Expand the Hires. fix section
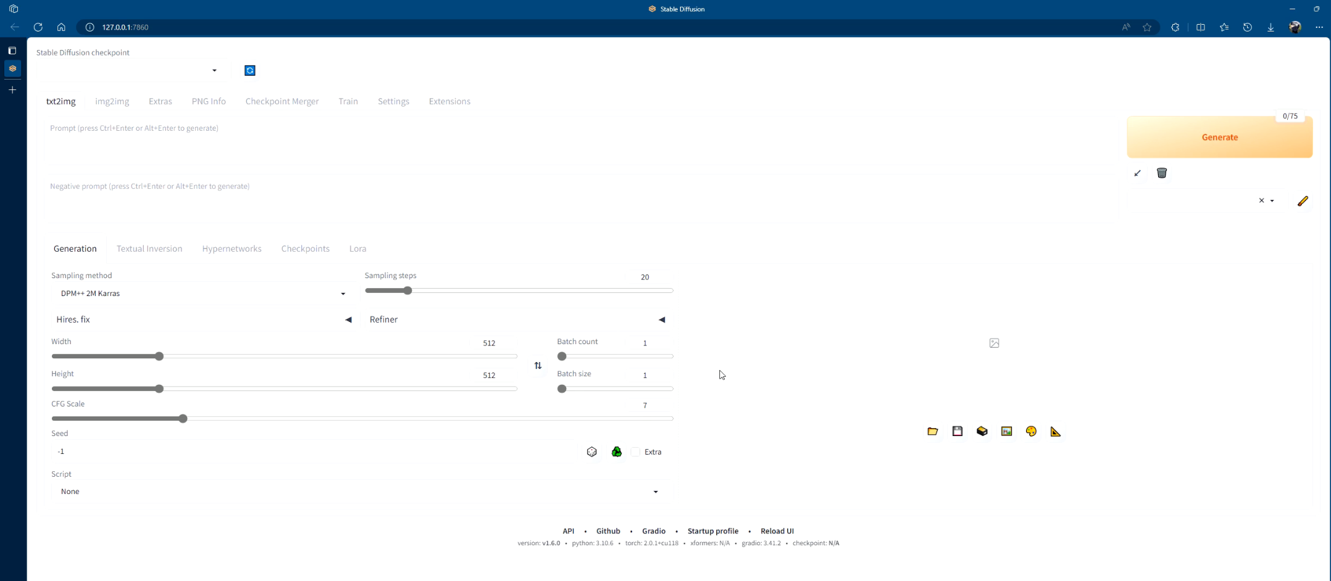This screenshot has width=1331, height=581. (x=204, y=319)
